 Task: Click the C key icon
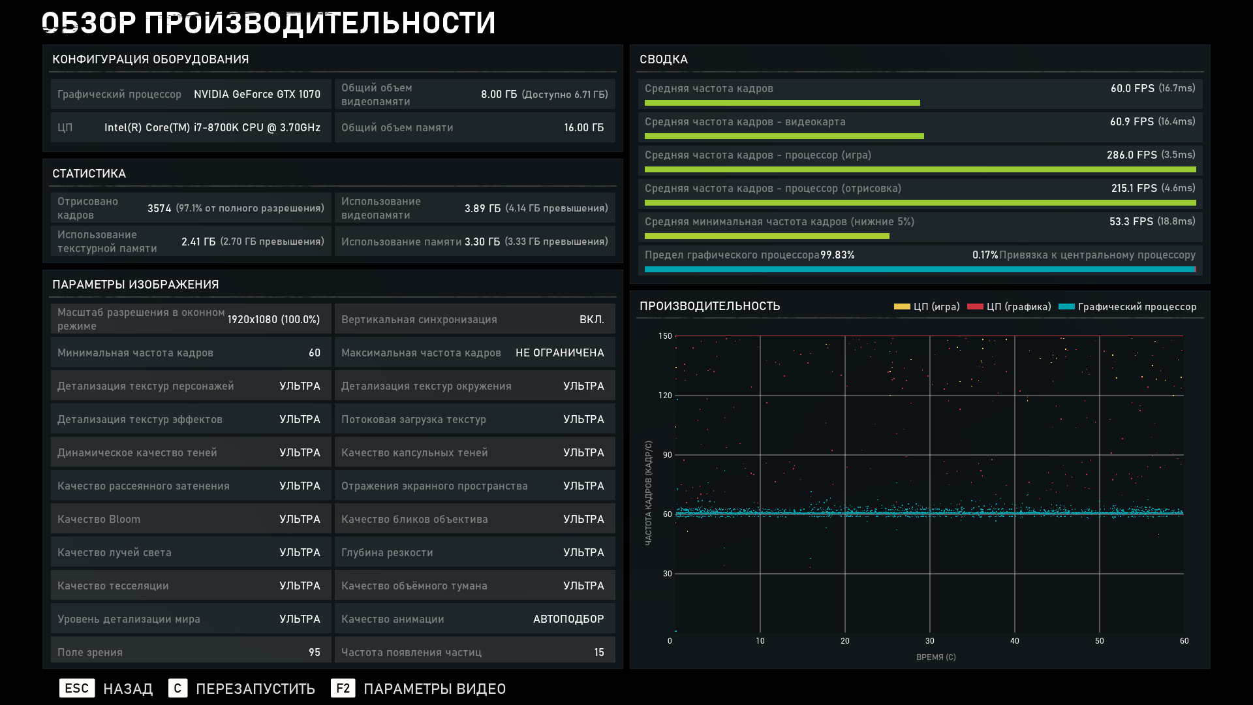pos(178,688)
